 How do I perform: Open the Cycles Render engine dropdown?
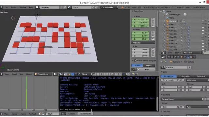[x=109, y=7]
